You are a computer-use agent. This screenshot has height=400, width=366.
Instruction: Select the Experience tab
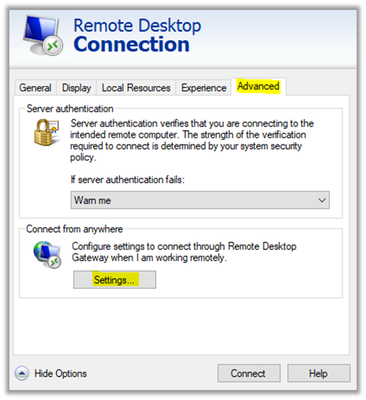pyautogui.click(x=203, y=88)
